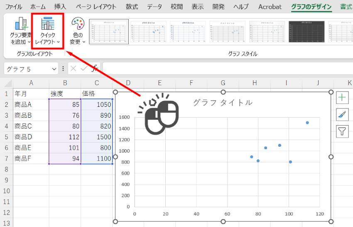The height and width of the screenshot is (227, 353).
Task: Click cell B7 with value 94
Action: point(65,158)
